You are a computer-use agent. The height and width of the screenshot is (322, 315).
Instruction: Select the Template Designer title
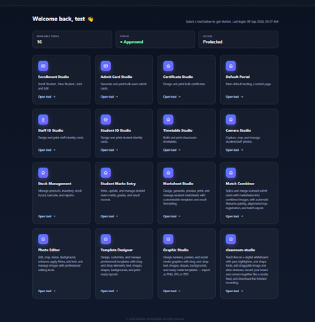tap(117, 250)
